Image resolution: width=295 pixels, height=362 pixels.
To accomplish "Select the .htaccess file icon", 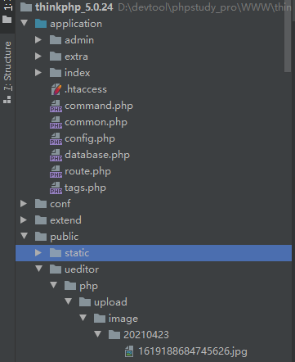I will [x=56, y=89].
